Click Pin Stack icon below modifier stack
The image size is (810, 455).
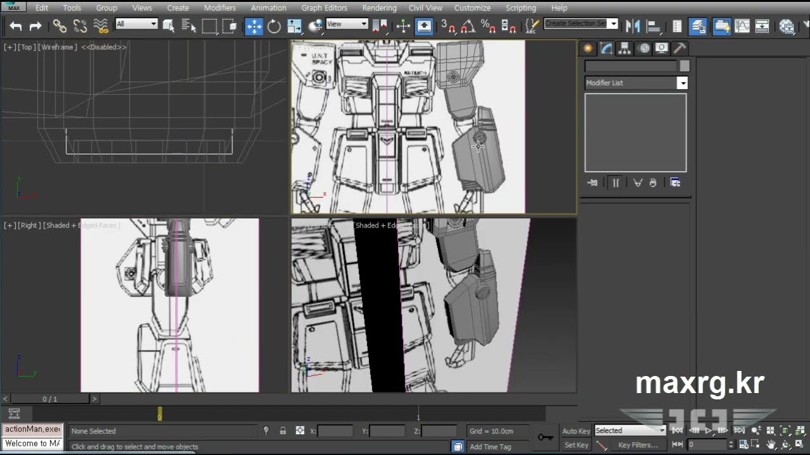(x=592, y=183)
